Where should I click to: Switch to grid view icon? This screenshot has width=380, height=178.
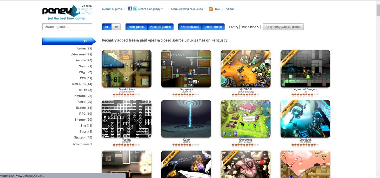click(x=107, y=27)
